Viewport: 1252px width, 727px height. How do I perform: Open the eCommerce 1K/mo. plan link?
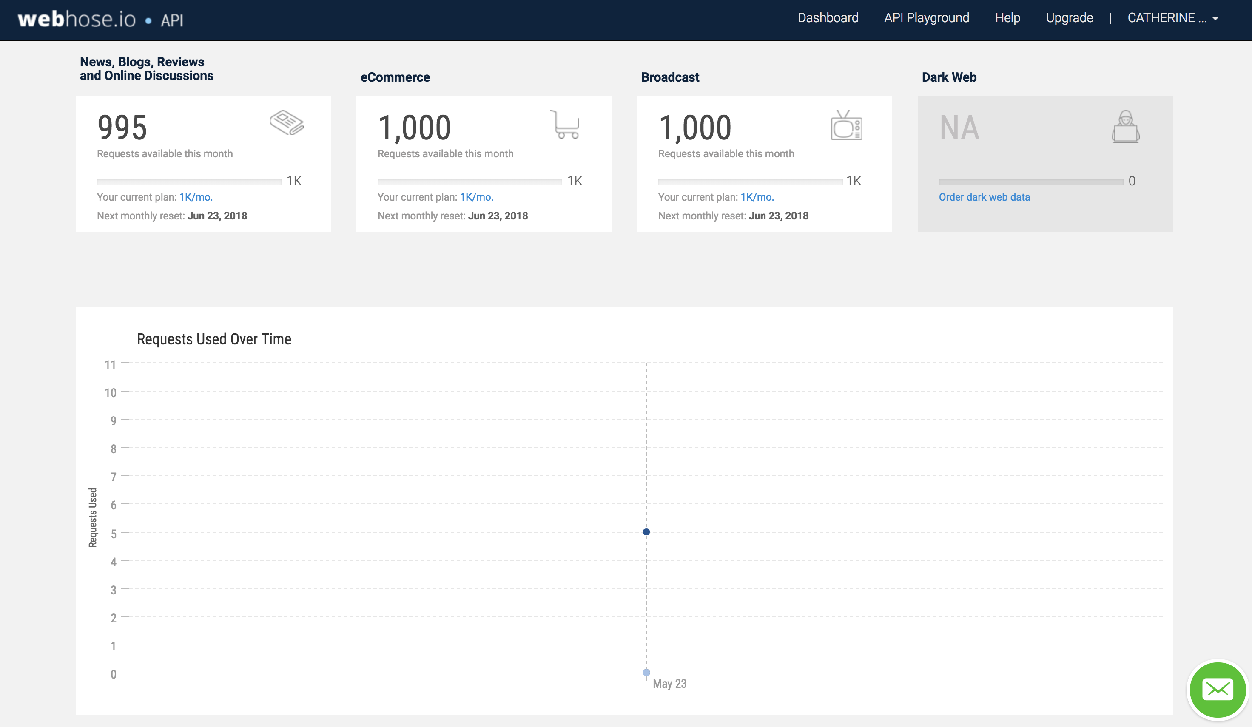pos(476,197)
